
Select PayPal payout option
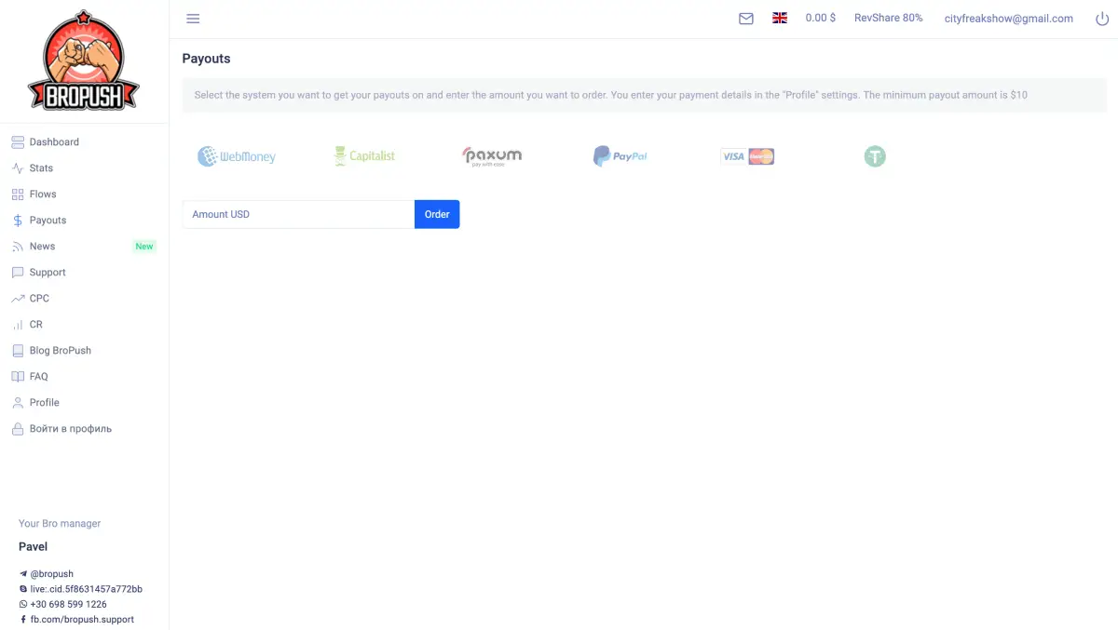[x=620, y=156]
